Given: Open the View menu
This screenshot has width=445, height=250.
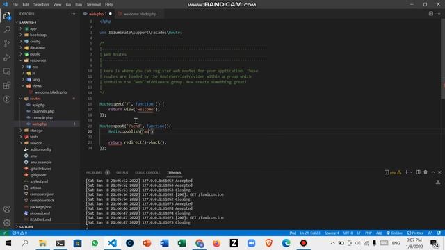Looking at the screenshot, I should (x=57, y=5).
